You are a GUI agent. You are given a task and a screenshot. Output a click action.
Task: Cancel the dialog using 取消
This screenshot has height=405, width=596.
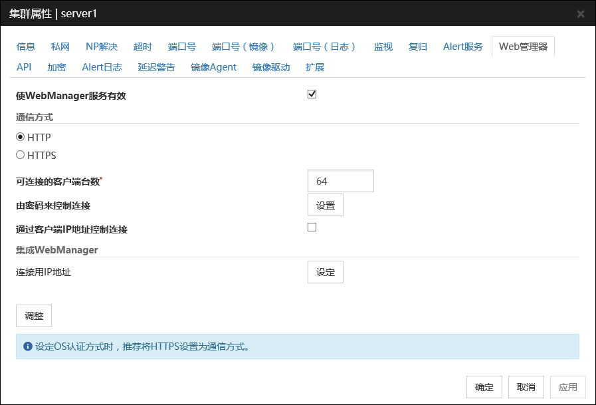pos(526,387)
